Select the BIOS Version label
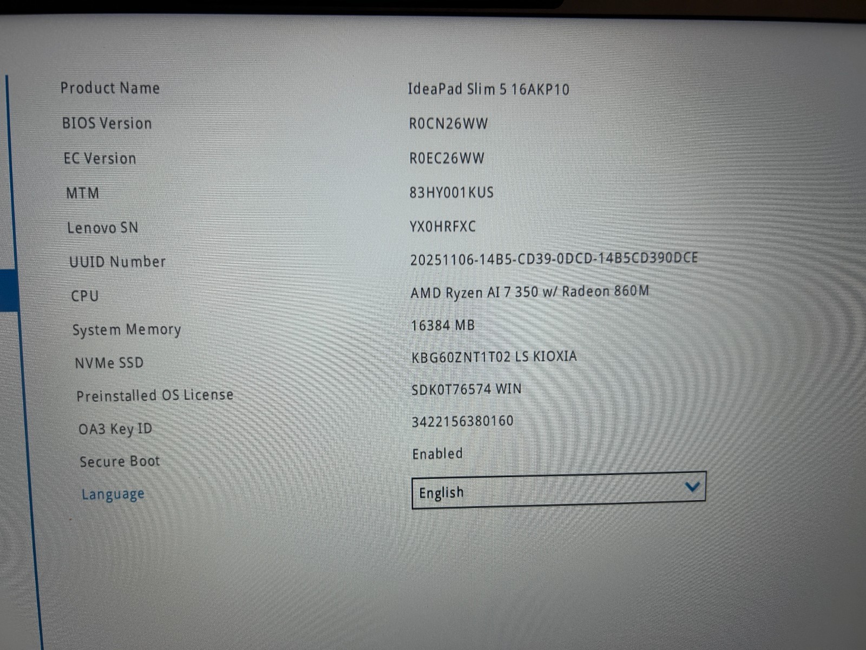Image resolution: width=866 pixels, height=650 pixels. coord(107,123)
